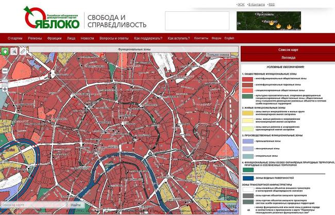Open the RSS feed link

point(271,4)
